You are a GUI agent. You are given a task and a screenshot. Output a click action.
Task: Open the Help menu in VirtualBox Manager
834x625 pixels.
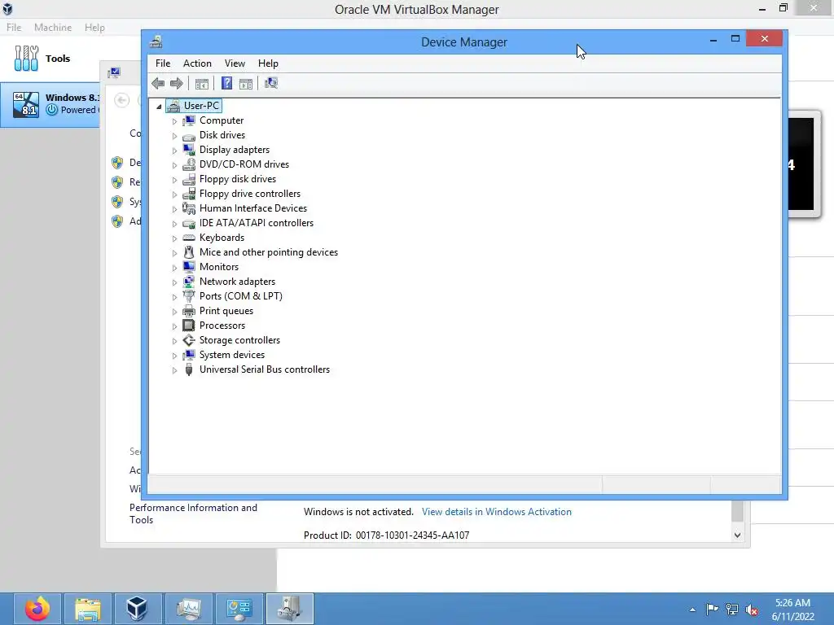point(94,27)
